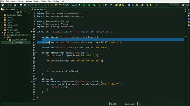Viewport: 190px width, 106px height.
Task: Click the Java perspective icon
Action: [x=188, y=5]
